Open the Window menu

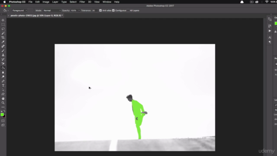107,2
